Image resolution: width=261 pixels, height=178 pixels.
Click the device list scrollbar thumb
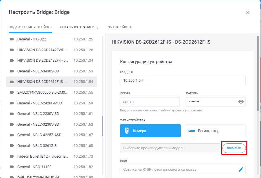click(x=103, y=126)
